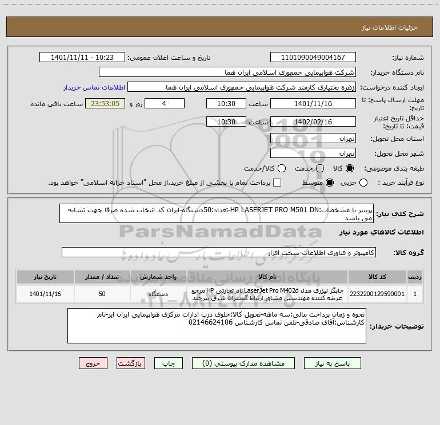The image size is (440, 425).
Task: Click the پاسخ به نیاز button
Action: (333, 363)
